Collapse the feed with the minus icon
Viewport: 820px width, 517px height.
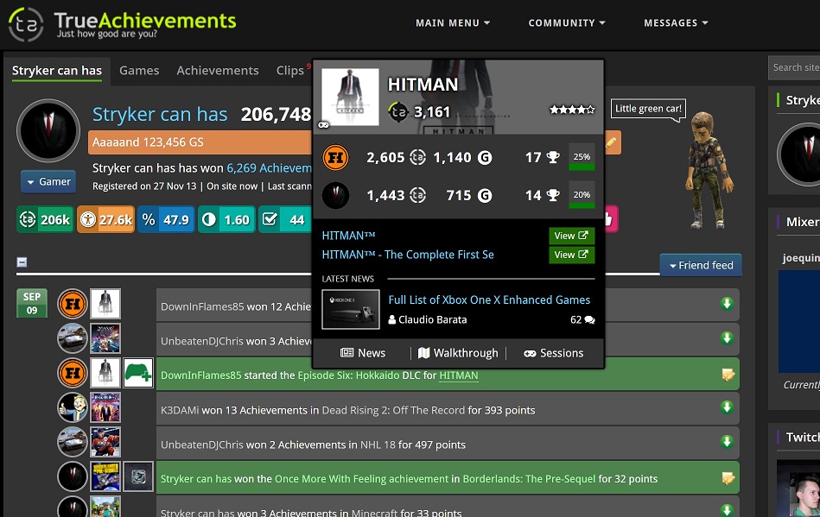22,262
